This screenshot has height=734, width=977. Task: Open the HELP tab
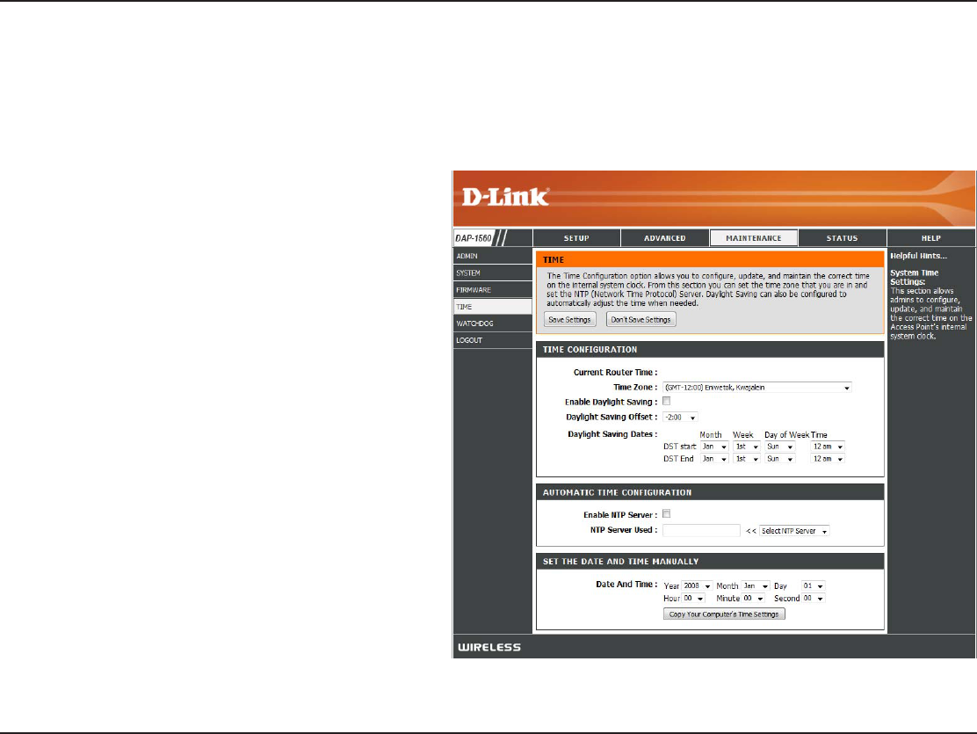coord(931,238)
